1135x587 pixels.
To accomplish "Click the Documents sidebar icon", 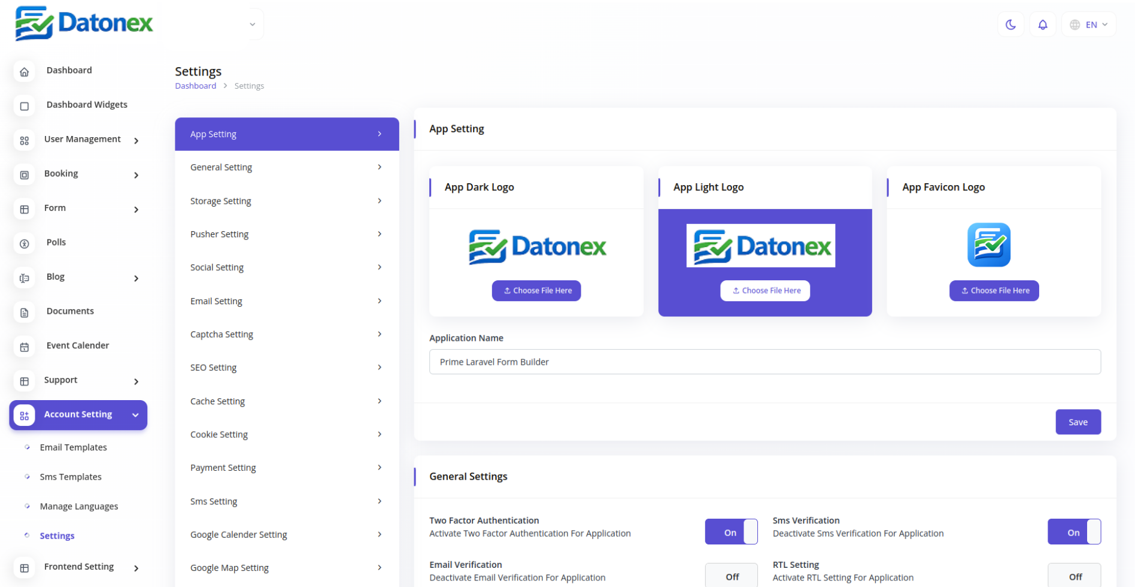I will pyautogui.click(x=25, y=313).
